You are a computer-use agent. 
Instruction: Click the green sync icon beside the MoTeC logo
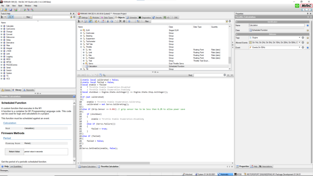(297, 6)
